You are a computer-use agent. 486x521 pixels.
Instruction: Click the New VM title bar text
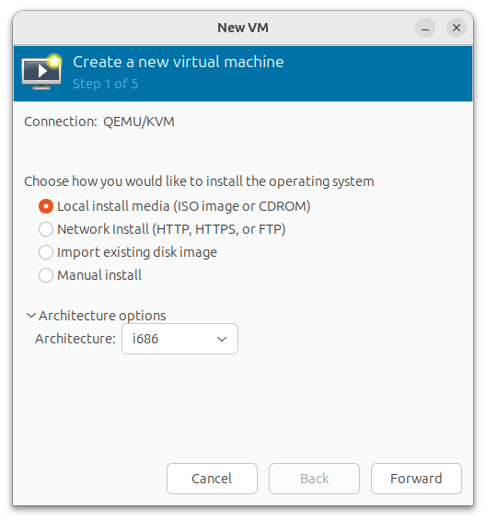click(x=243, y=28)
